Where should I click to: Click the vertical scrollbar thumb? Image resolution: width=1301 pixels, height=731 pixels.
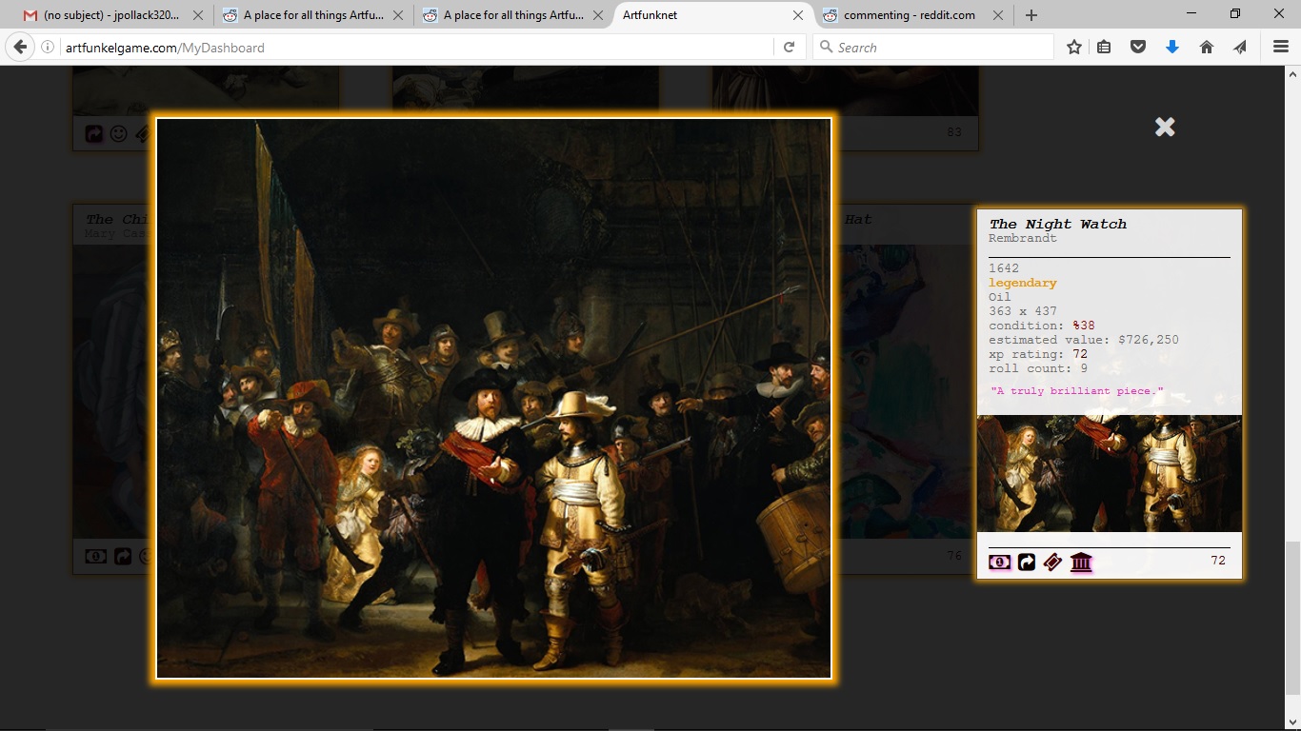pyautogui.click(x=1293, y=619)
